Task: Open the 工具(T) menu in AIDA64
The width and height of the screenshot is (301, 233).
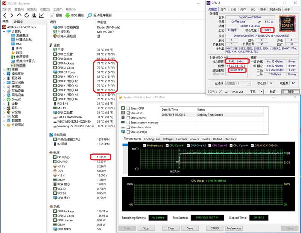Action: pyautogui.click(x=58, y=9)
